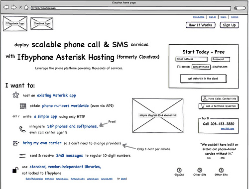Click the Password field
The image size is (249, 189).
point(221,59)
